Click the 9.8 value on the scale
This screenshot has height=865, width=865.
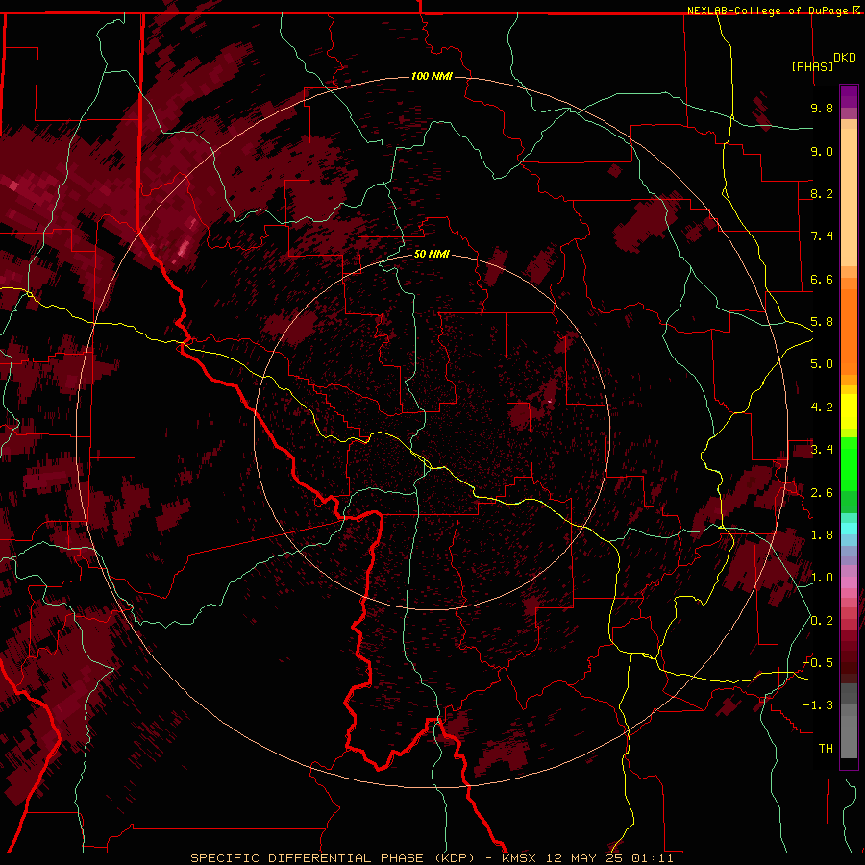point(822,108)
